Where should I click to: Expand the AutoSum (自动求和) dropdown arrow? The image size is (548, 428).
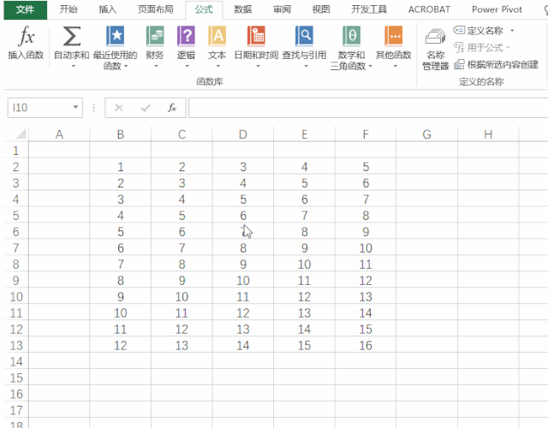[x=73, y=66]
